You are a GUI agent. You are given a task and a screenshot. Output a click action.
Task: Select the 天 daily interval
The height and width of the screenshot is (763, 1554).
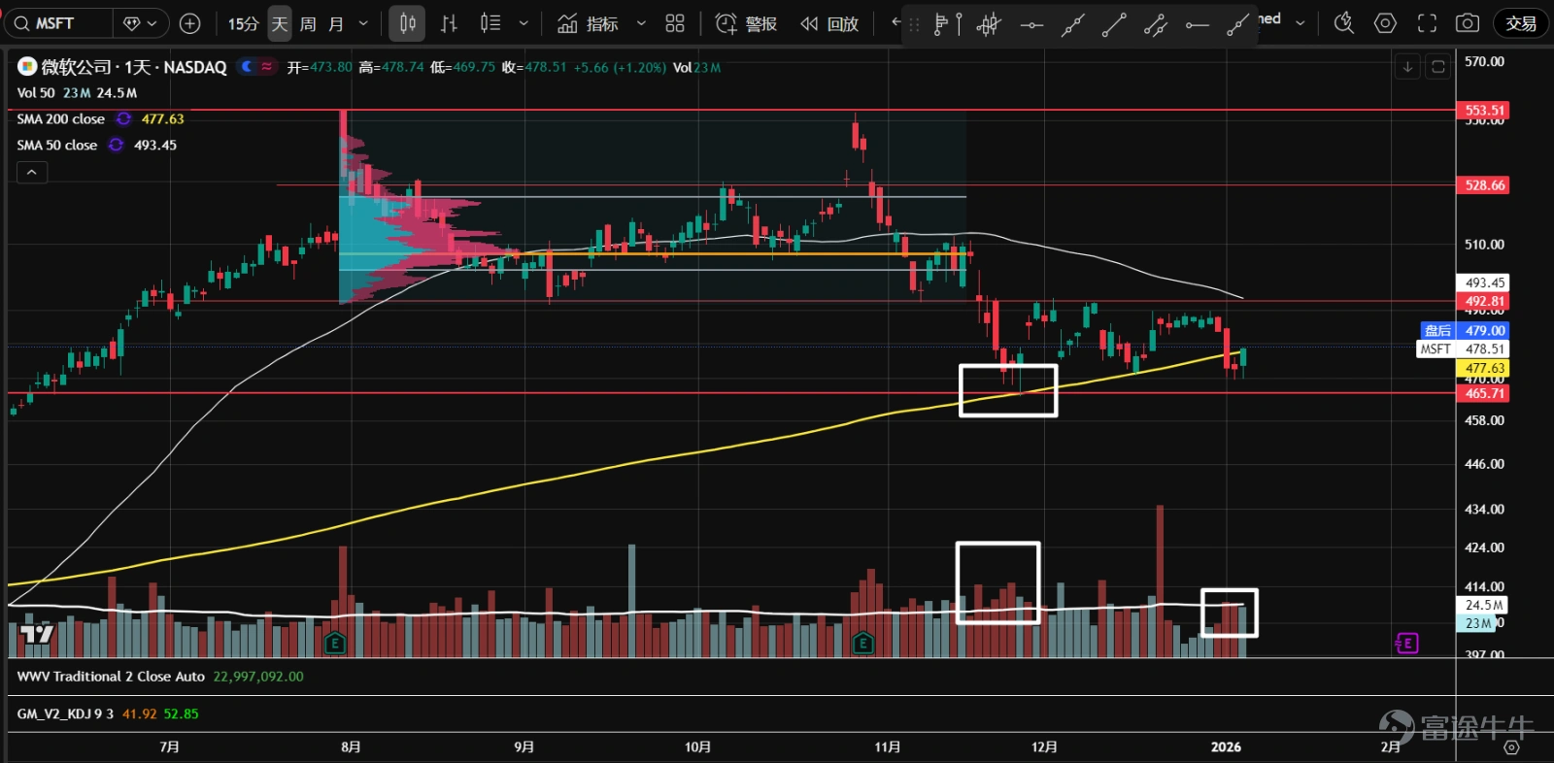point(280,23)
